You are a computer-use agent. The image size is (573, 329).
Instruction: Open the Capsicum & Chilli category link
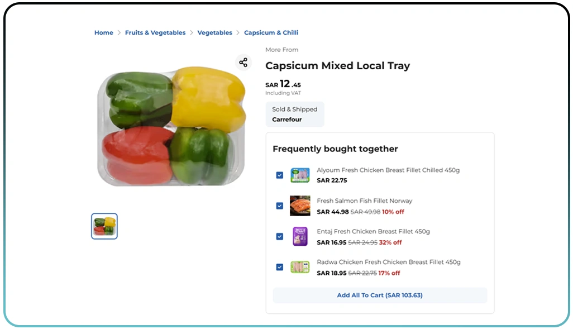tap(271, 32)
